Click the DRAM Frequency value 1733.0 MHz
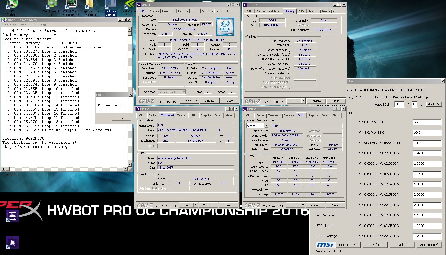The image size is (446, 255). point(304,41)
